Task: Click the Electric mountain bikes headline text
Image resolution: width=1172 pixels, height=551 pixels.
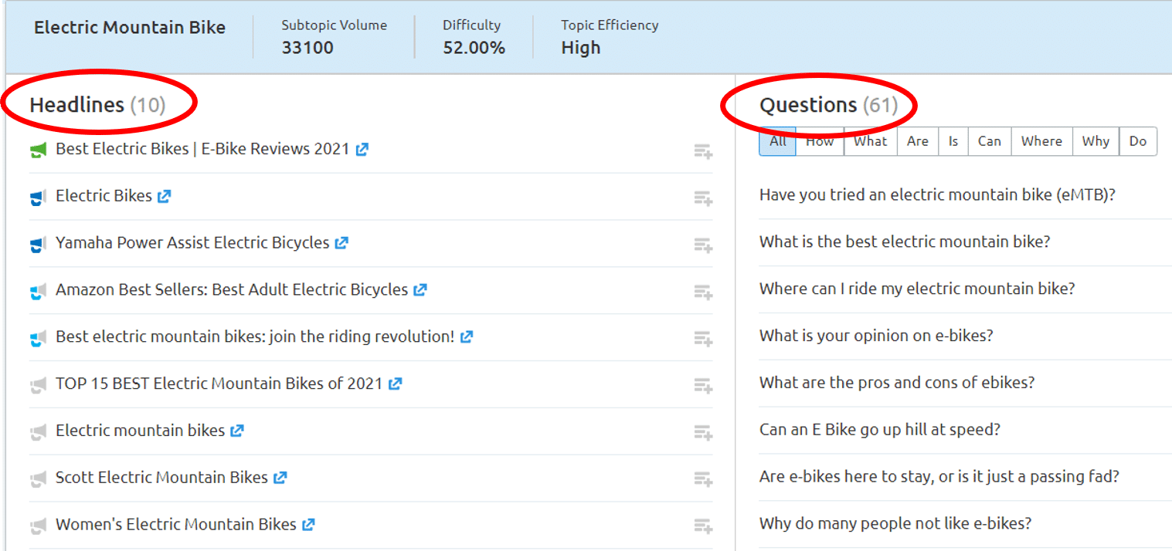Action: point(140,431)
